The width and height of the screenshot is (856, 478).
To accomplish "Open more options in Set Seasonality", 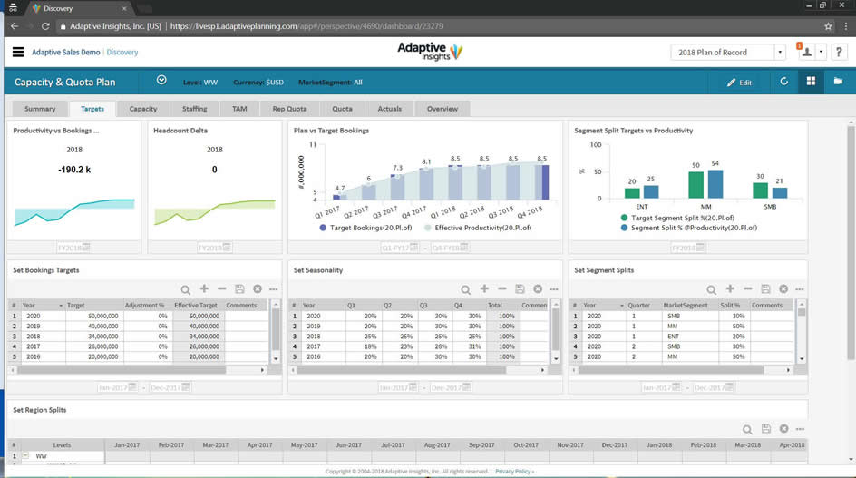I will (554, 289).
